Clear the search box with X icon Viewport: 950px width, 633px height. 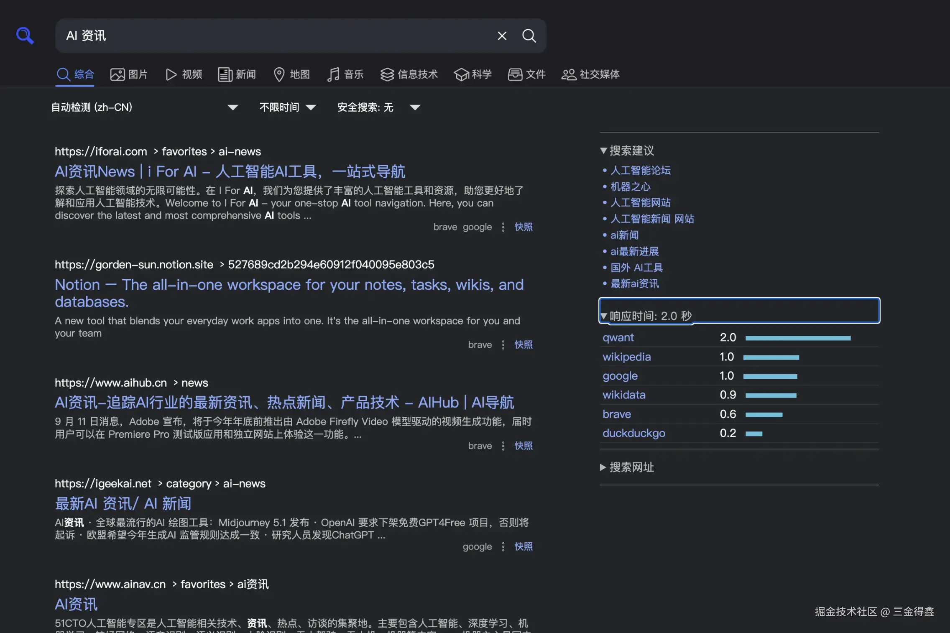coord(502,36)
